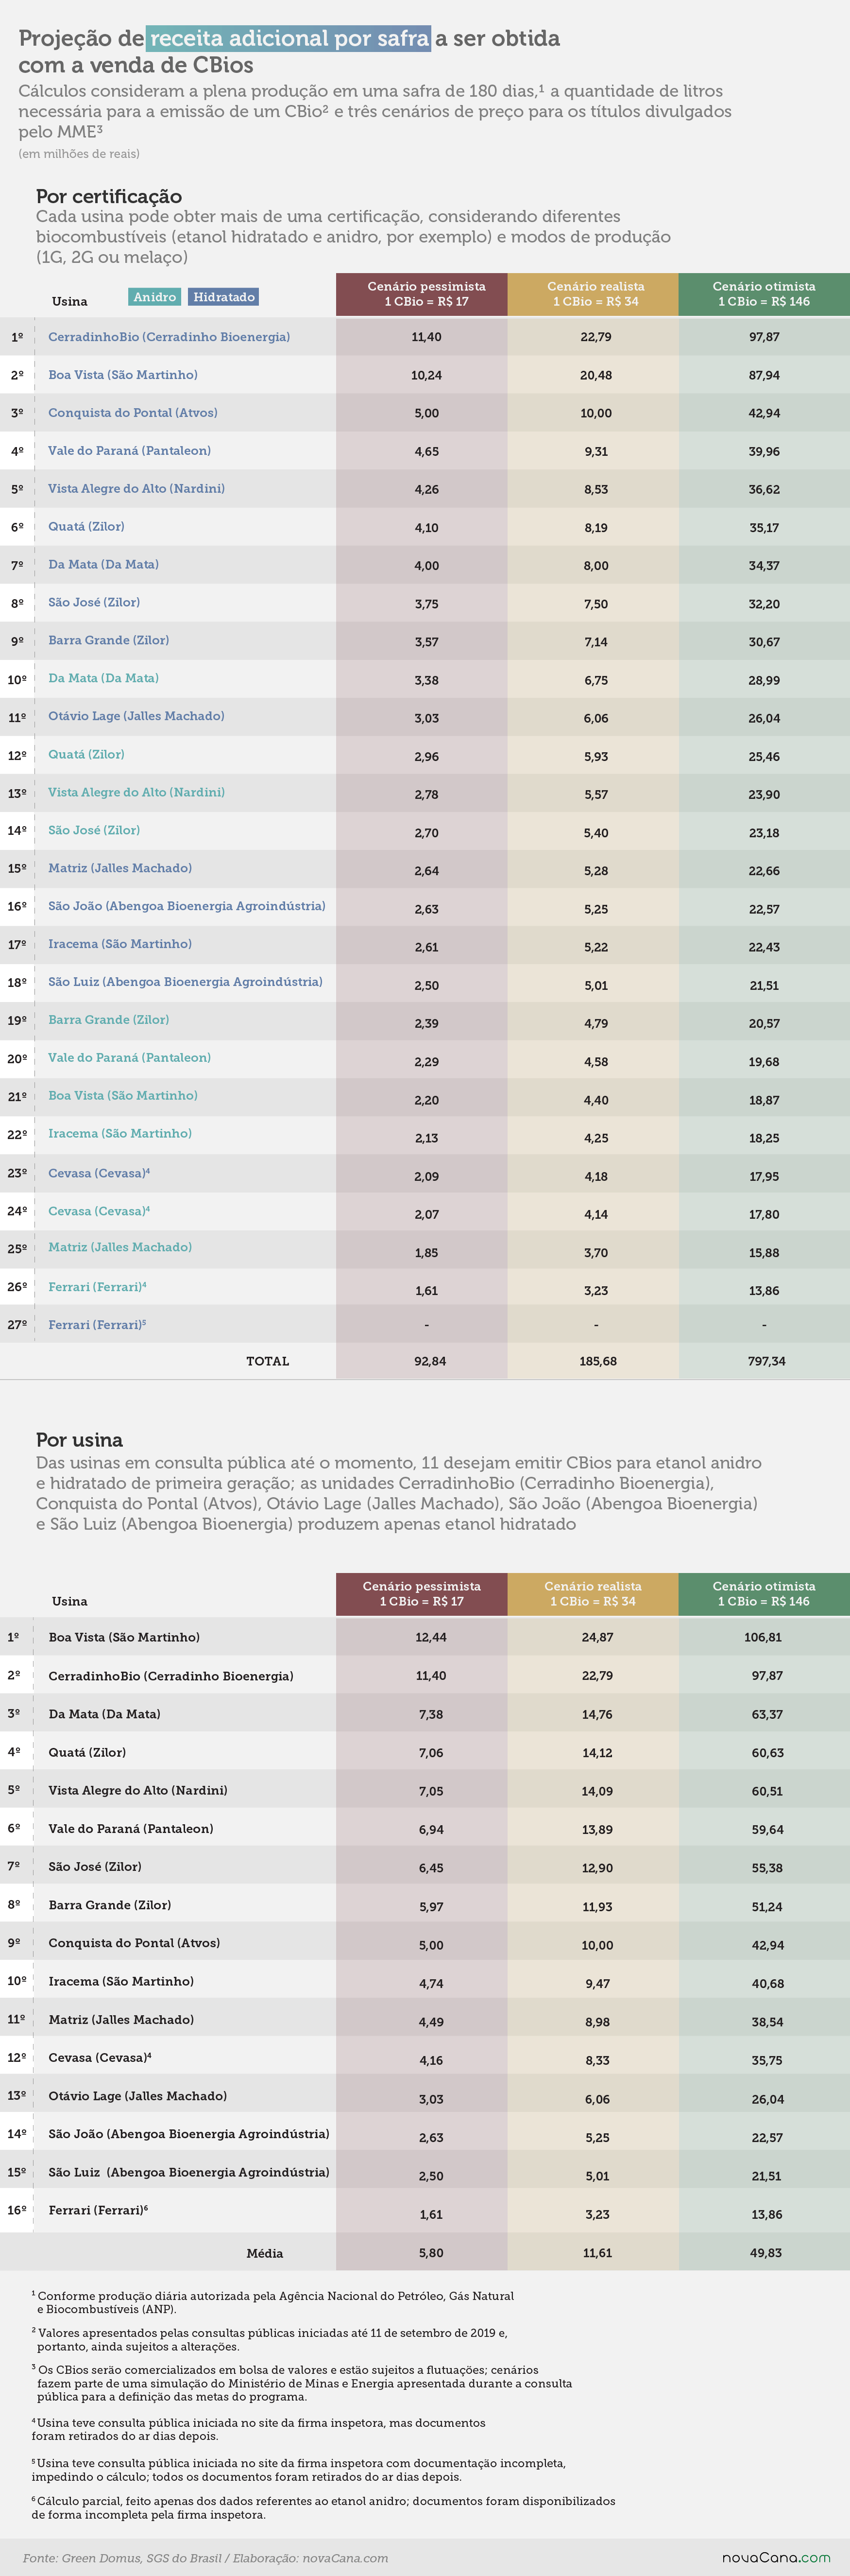This screenshot has height=2576, width=850.
Task: Click the Por usina section heading
Action: pyautogui.click(x=79, y=1440)
